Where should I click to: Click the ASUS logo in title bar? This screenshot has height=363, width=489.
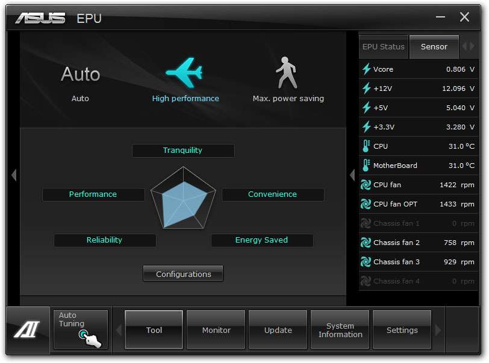pyautogui.click(x=40, y=18)
